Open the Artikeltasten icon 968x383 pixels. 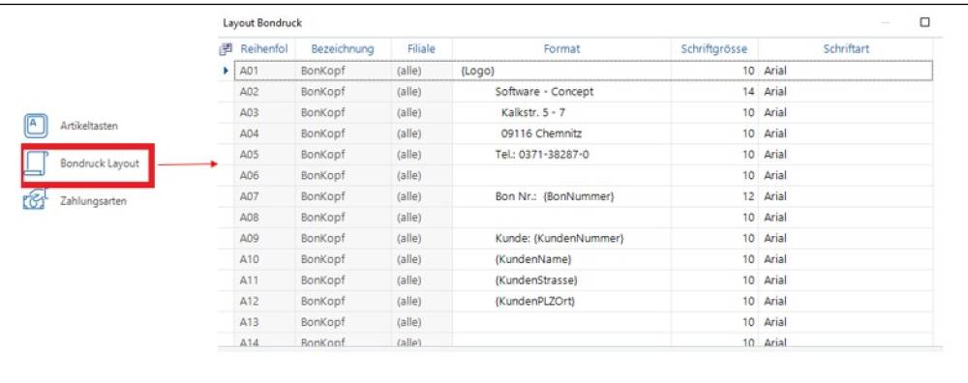click(35, 126)
